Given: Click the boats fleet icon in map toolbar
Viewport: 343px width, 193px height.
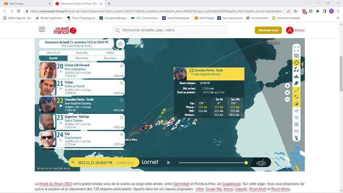Looking at the screenshot, I should [x=296, y=70].
